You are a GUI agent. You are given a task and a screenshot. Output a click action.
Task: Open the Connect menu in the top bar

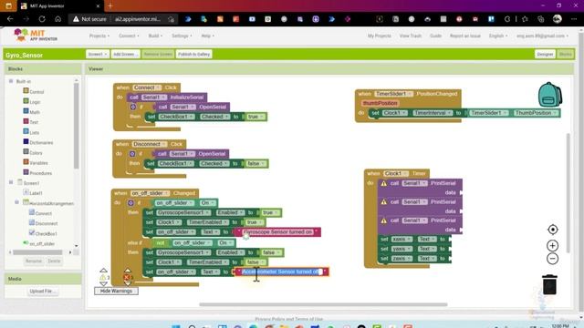(x=129, y=36)
